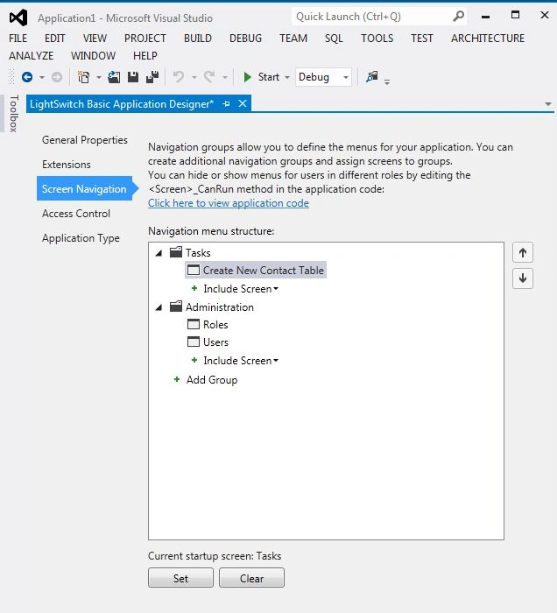557x613 pixels.
Task: Open the TOOLS menu
Action: (x=377, y=39)
